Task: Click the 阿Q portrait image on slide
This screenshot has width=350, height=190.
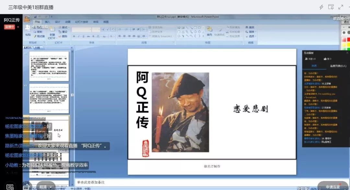Action: click(x=181, y=112)
